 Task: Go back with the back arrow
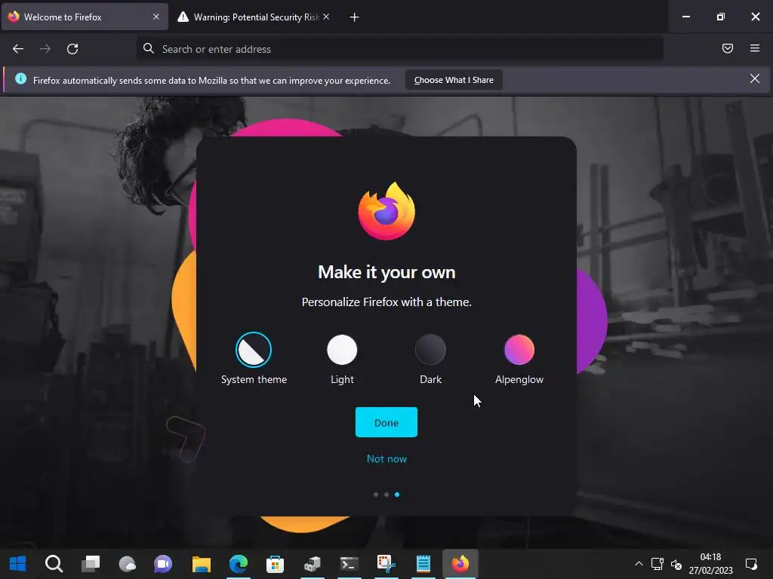click(18, 49)
